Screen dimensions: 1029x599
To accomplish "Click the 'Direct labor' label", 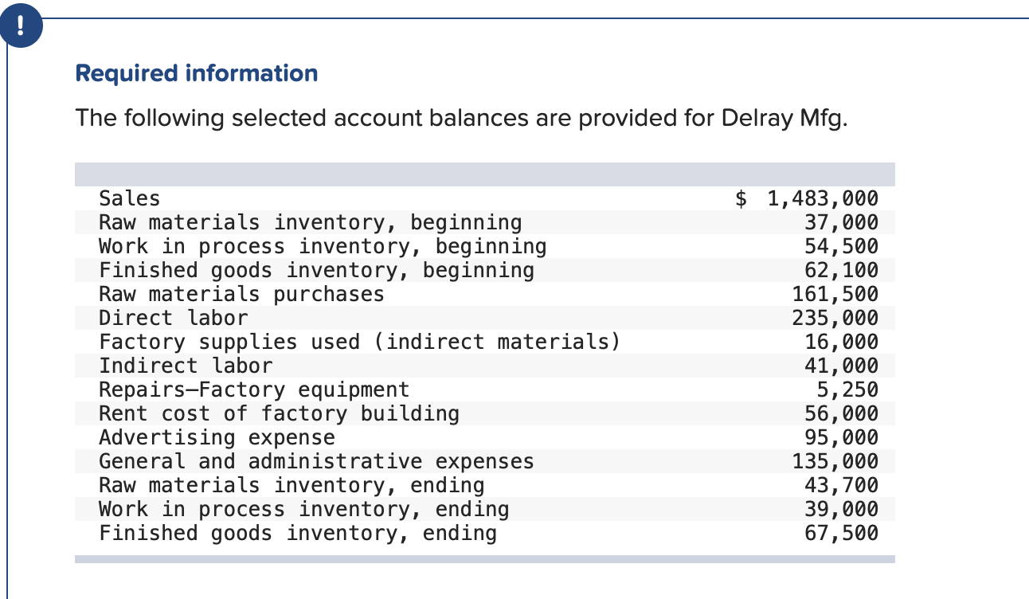I will [173, 318].
